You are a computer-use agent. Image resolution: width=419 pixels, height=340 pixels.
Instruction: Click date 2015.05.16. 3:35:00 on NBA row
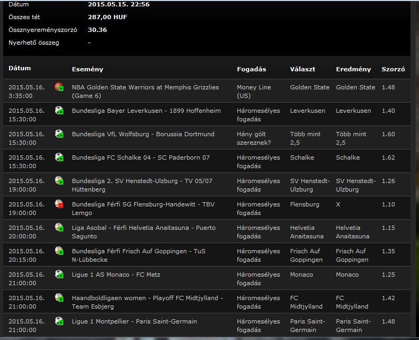coord(27,92)
